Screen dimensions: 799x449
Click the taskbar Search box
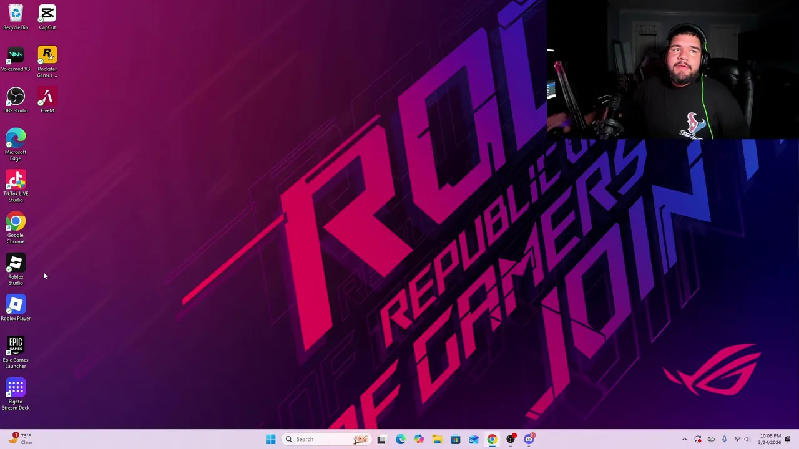[326, 439]
